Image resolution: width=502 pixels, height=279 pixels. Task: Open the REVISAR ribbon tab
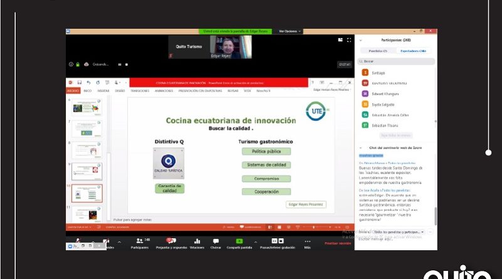click(233, 91)
